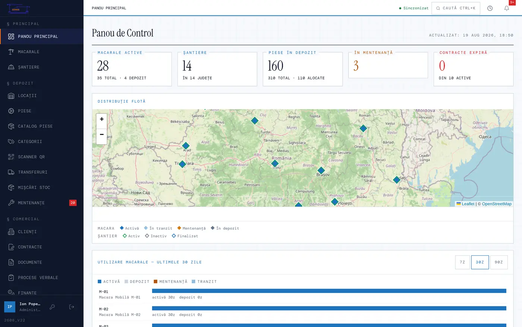Click the Ion Pope user name
The width and height of the screenshot is (522, 327).
coord(30,304)
